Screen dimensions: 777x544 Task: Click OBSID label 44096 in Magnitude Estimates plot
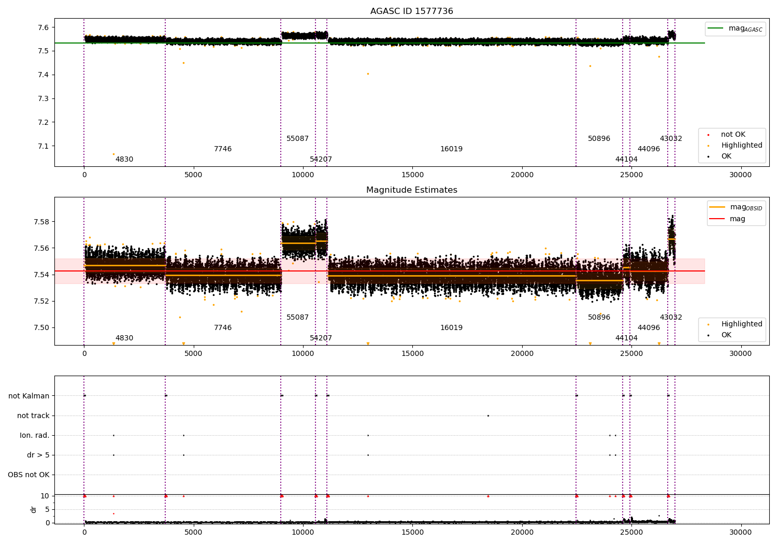[x=649, y=328]
